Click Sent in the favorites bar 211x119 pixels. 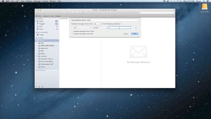(x=52, y=16)
